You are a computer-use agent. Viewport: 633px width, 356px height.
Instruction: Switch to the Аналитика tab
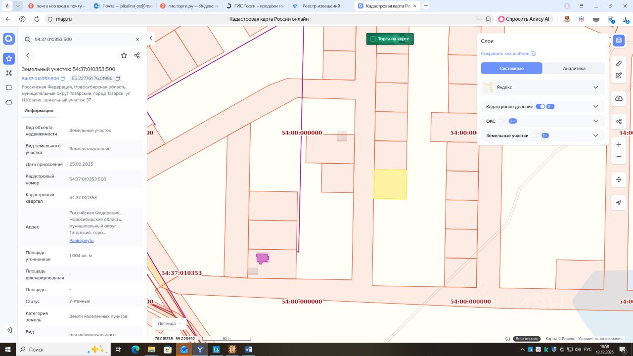574,68
